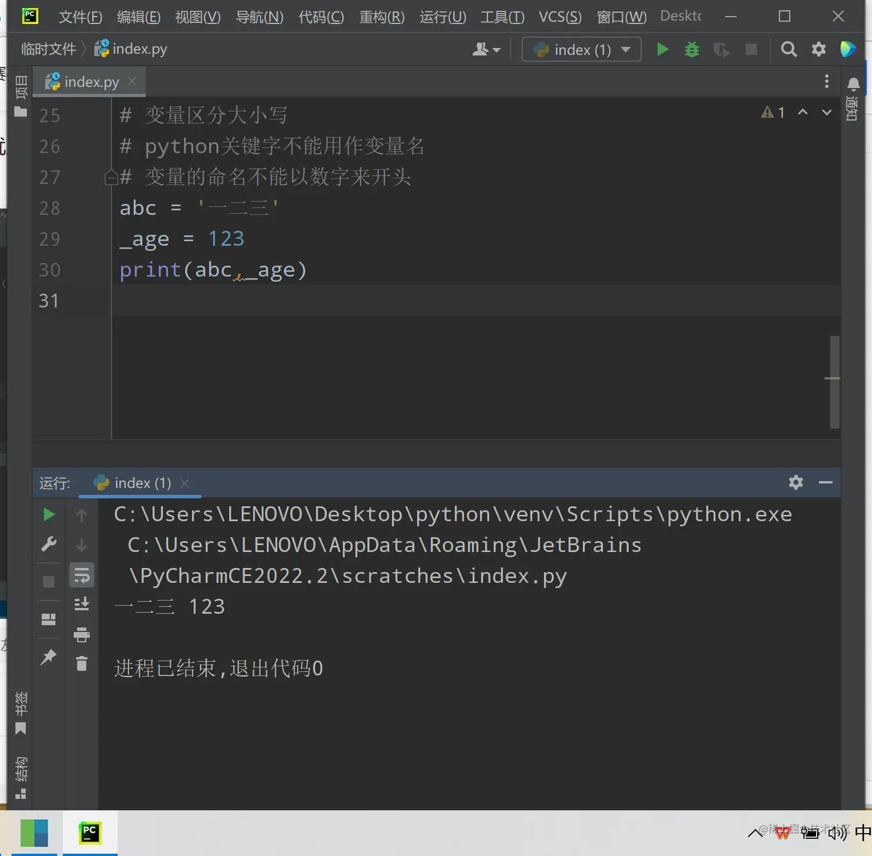
Task: Open the 代码(C) menu
Action: pyautogui.click(x=321, y=17)
